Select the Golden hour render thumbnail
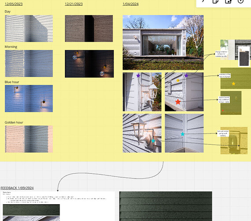The height and width of the screenshot is (221, 251). pyautogui.click(x=29, y=139)
